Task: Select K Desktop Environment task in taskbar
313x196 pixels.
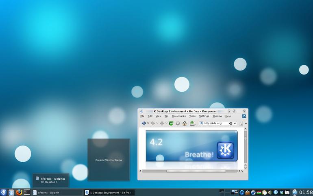Action: [x=109, y=193]
